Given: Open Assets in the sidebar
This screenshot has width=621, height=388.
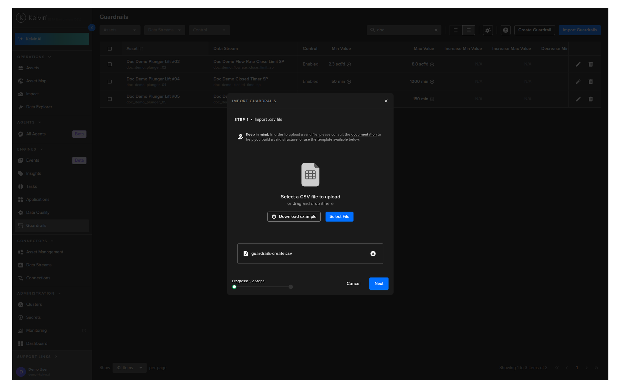Looking at the screenshot, I should pos(52,68).
